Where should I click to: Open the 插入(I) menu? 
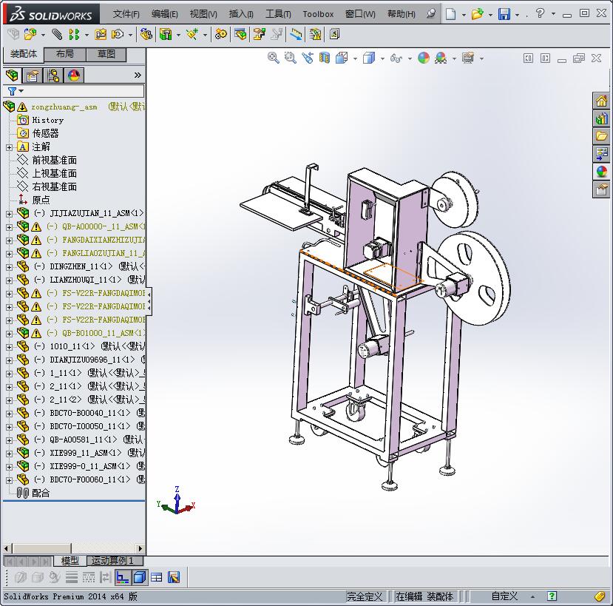[241, 14]
